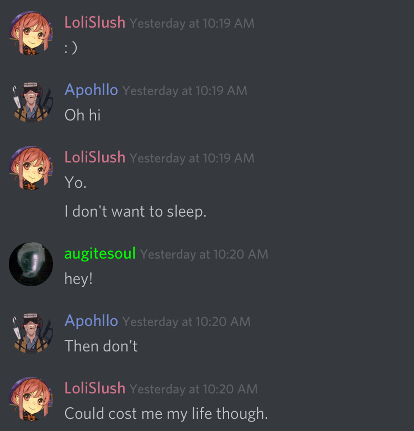This screenshot has width=414, height=431.
Task: Click Apohllo's avatar beside "Oh hi"
Action: click(31, 102)
